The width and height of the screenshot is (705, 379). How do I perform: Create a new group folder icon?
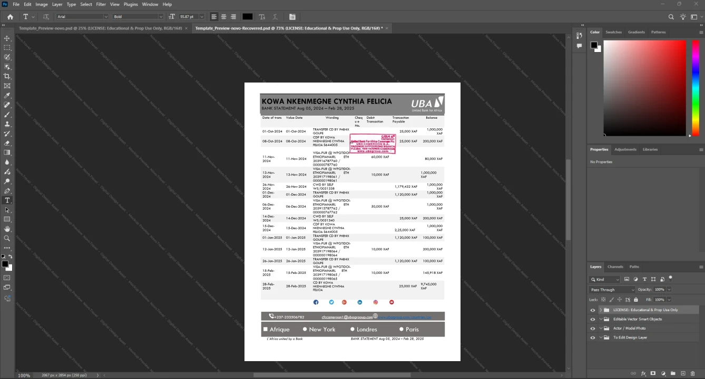(x=673, y=373)
